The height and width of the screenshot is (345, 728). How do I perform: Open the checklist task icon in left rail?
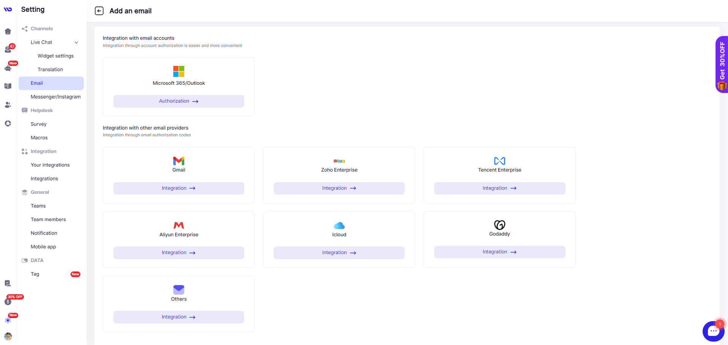click(x=8, y=283)
